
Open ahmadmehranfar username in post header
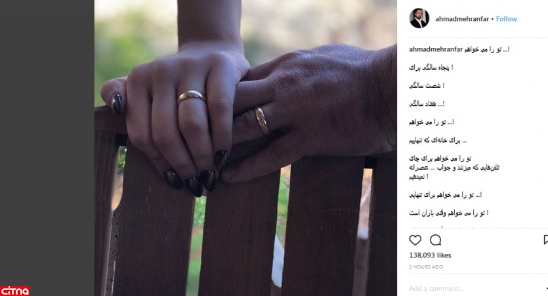(x=461, y=19)
